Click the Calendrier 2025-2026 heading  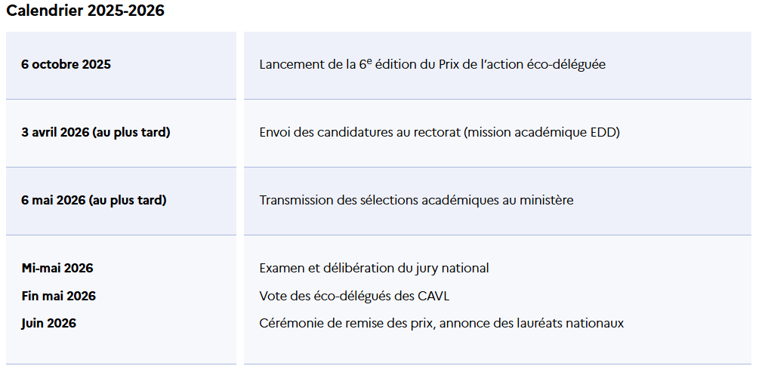(x=85, y=11)
